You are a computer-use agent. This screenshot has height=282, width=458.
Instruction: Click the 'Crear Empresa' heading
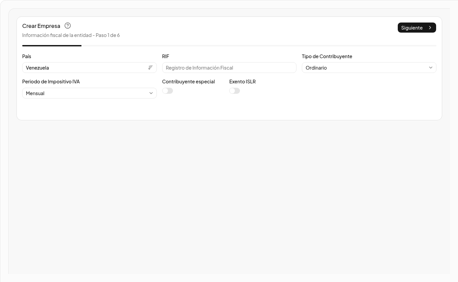coord(41,26)
